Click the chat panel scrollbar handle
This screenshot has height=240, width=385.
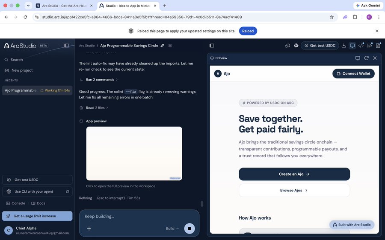click(202, 204)
